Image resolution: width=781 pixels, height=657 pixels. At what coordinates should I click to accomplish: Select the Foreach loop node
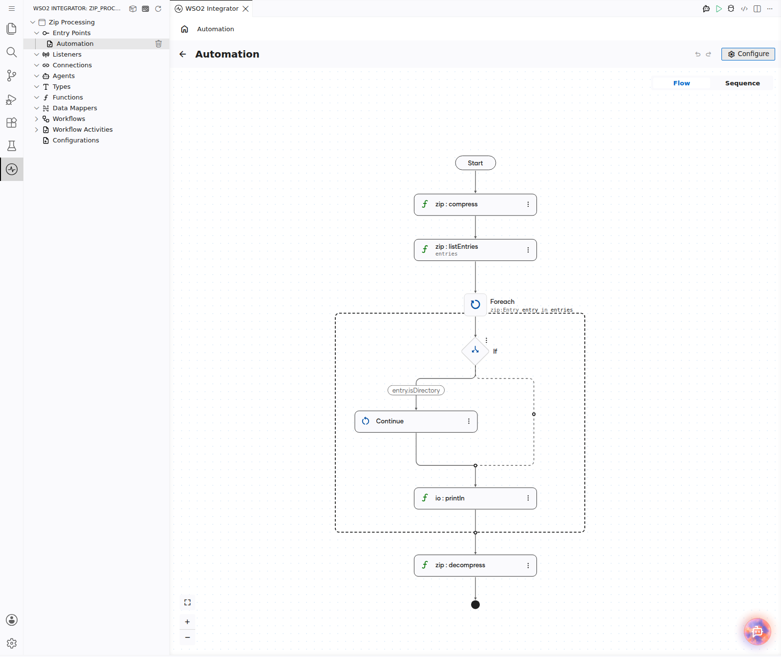point(475,304)
